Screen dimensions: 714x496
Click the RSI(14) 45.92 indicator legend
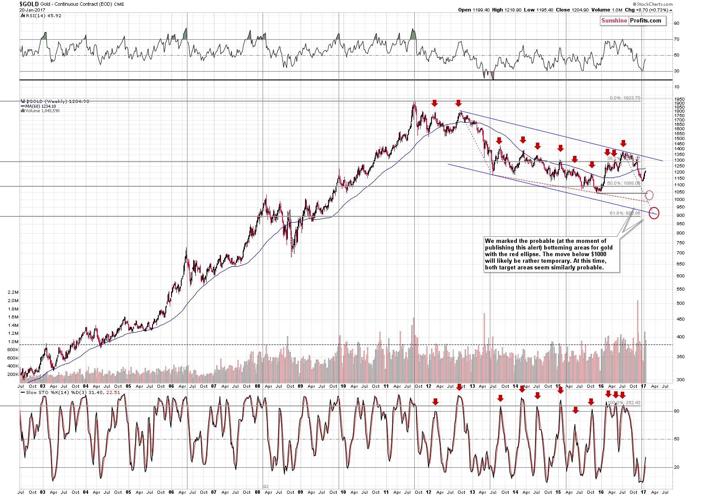pyautogui.click(x=44, y=15)
